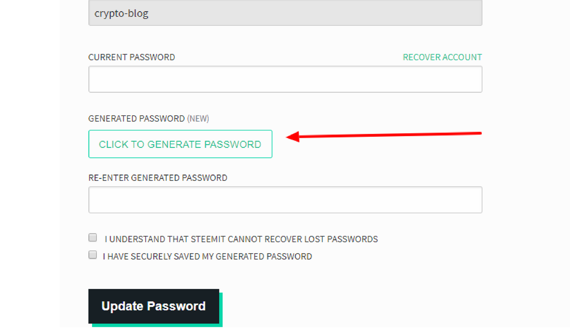Click the (NEW) tag beside Generated Password
This screenshot has height=328, width=570.
tap(198, 118)
